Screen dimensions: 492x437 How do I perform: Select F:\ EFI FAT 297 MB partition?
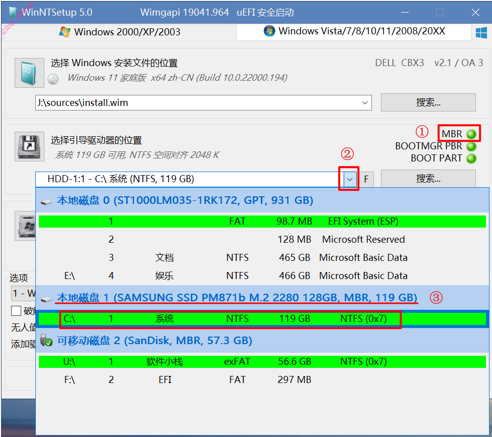(262, 380)
